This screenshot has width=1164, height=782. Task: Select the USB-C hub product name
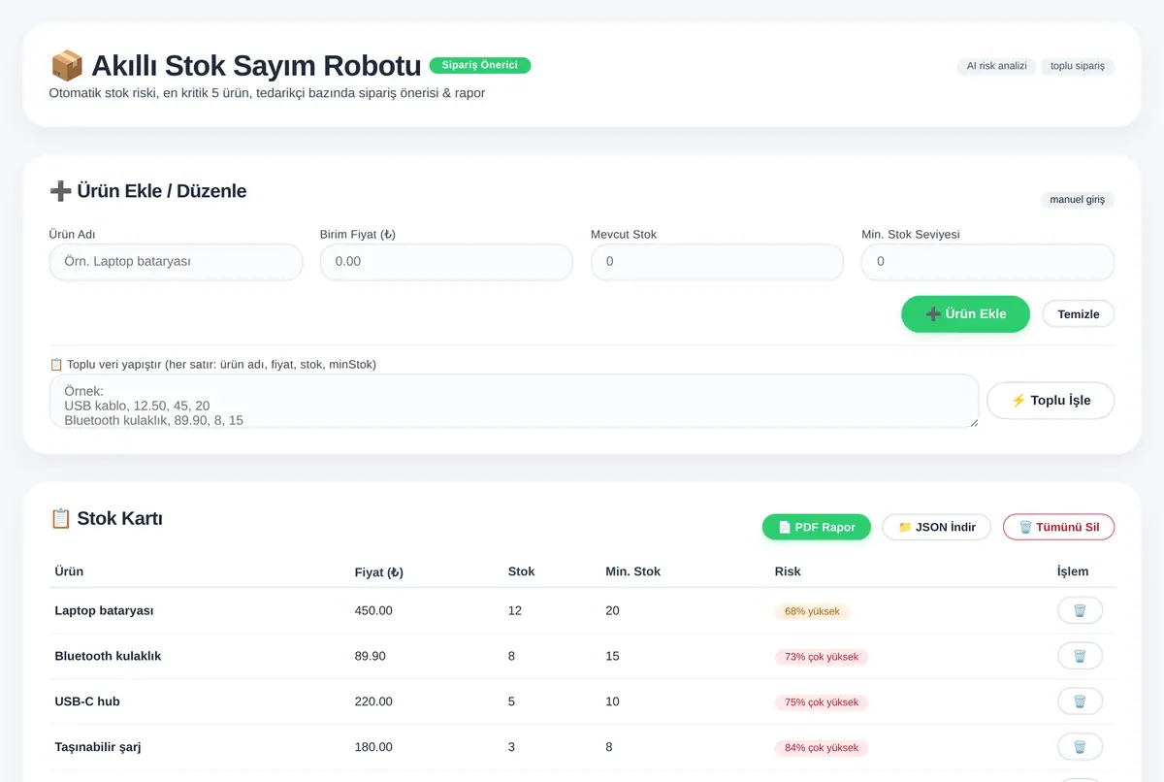tap(87, 701)
